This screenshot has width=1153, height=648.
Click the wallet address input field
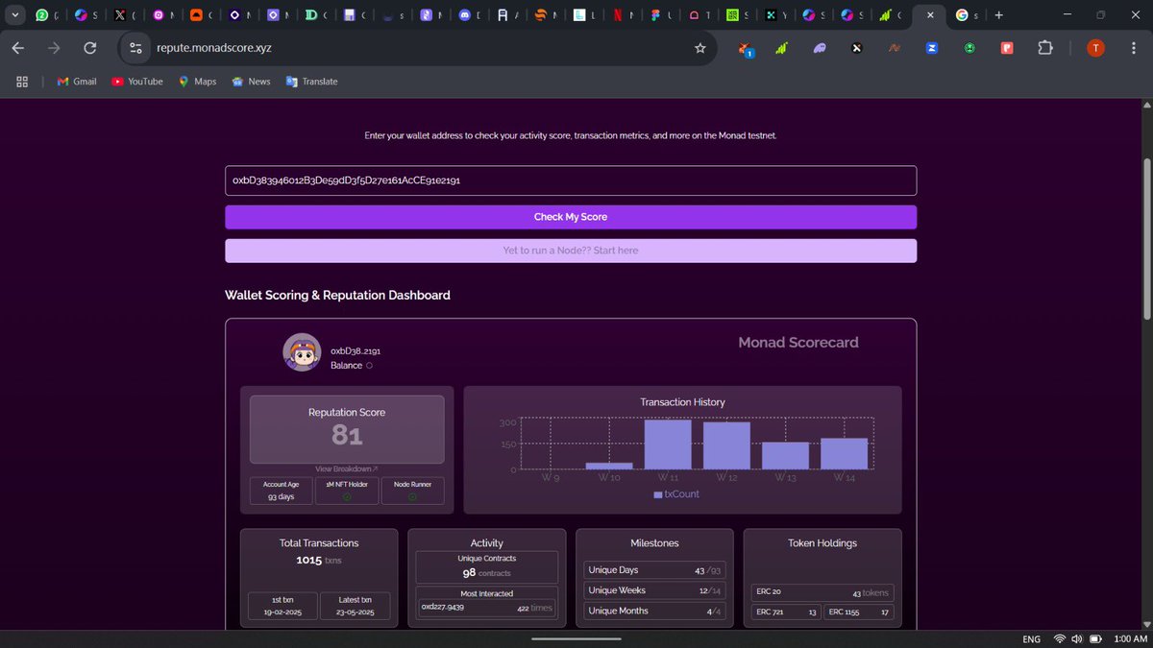571,180
